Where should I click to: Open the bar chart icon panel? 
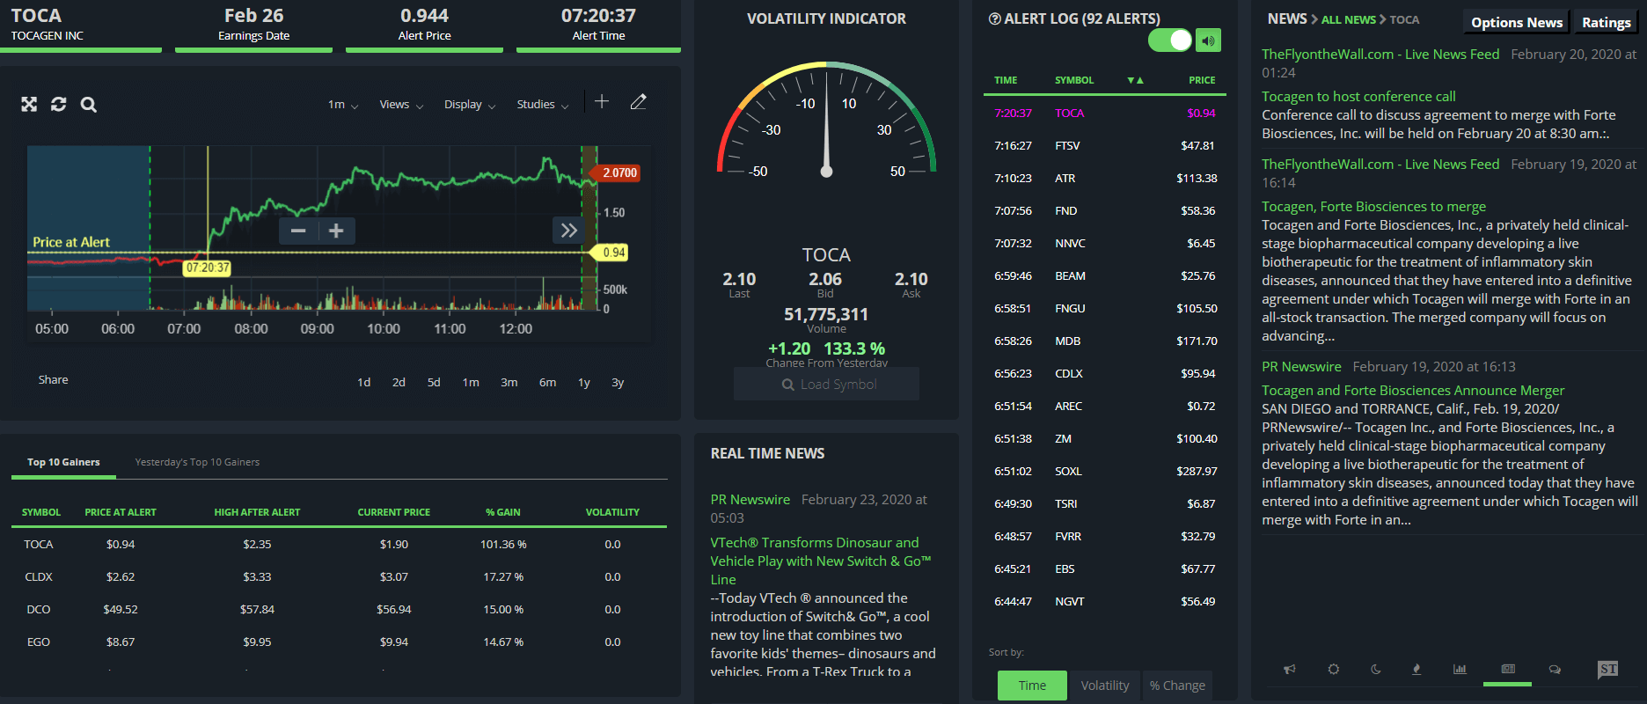(1460, 670)
